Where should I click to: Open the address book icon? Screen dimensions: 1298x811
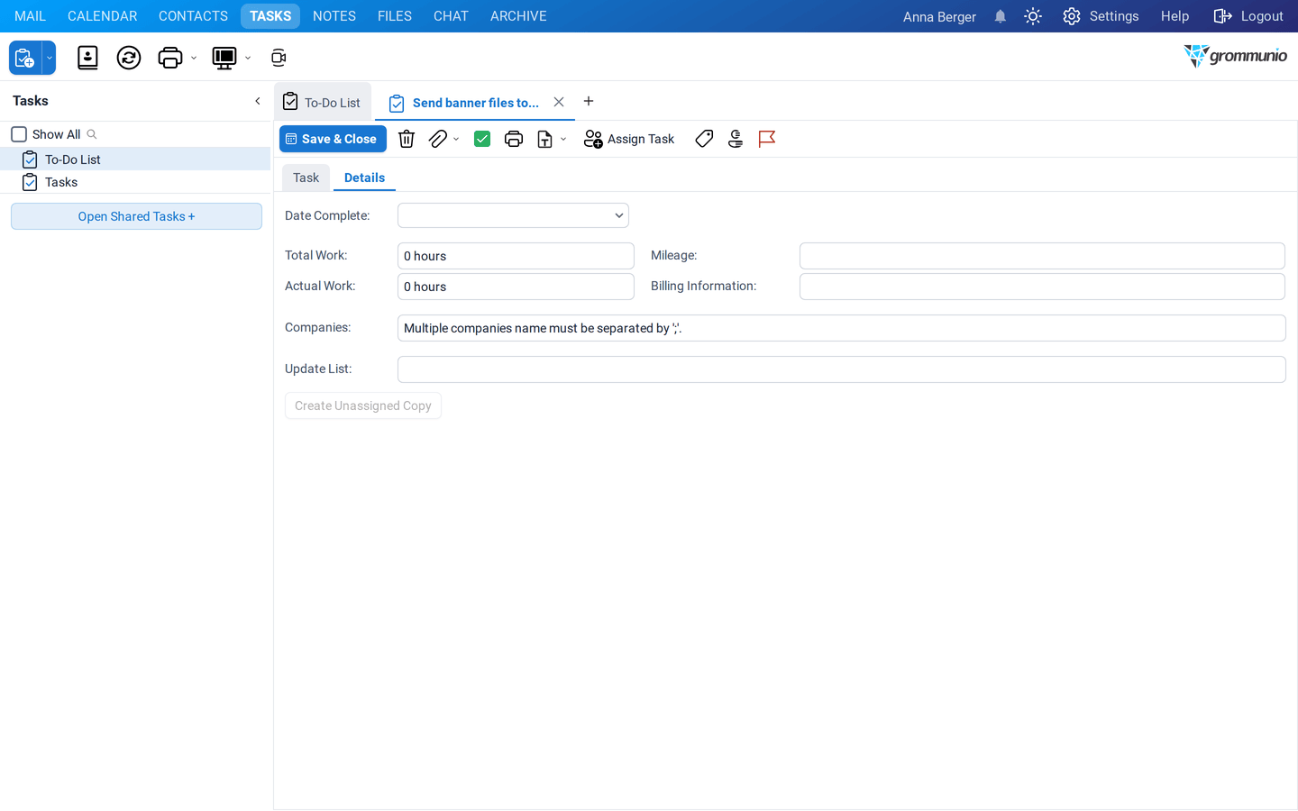[x=87, y=58]
